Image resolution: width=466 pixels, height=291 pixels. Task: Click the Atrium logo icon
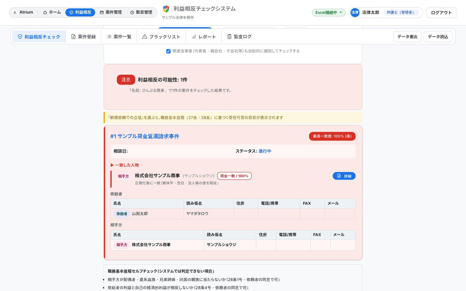(15, 12)
